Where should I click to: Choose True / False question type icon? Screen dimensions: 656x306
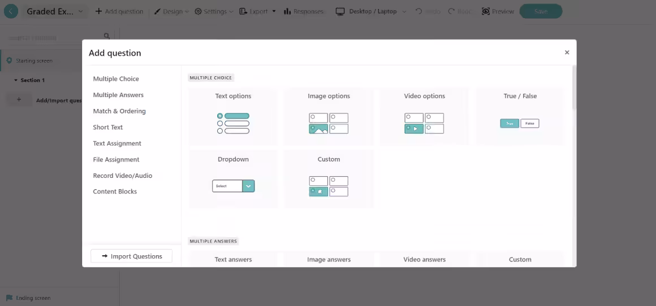tap(520, 123)
